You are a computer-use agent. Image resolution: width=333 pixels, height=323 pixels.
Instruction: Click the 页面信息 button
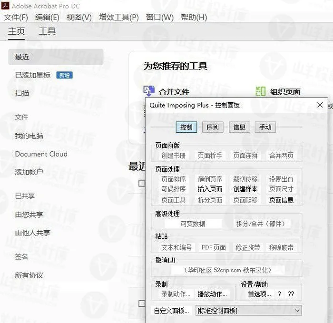click(281, 200)
